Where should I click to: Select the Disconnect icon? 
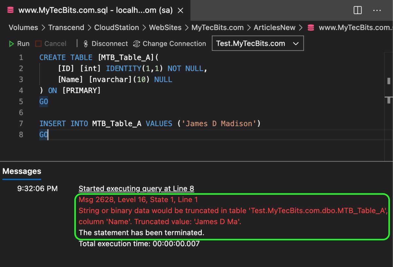click(x=85, y=43)
